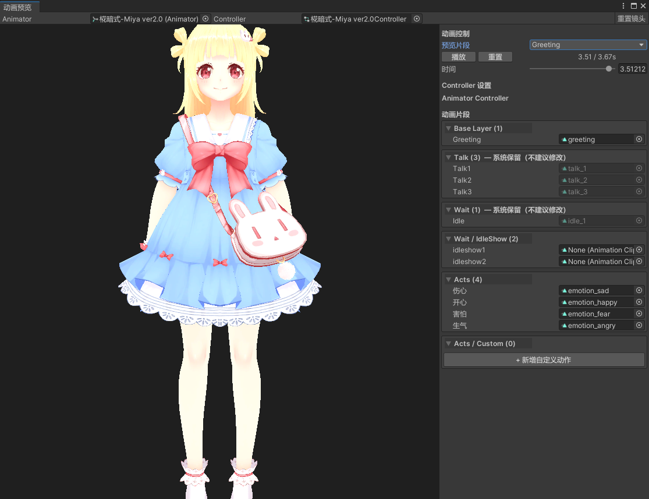This screenshot has height=499, width=649.
Task: Click picker icon next to emotion_sad
Action: click(639, 291)
